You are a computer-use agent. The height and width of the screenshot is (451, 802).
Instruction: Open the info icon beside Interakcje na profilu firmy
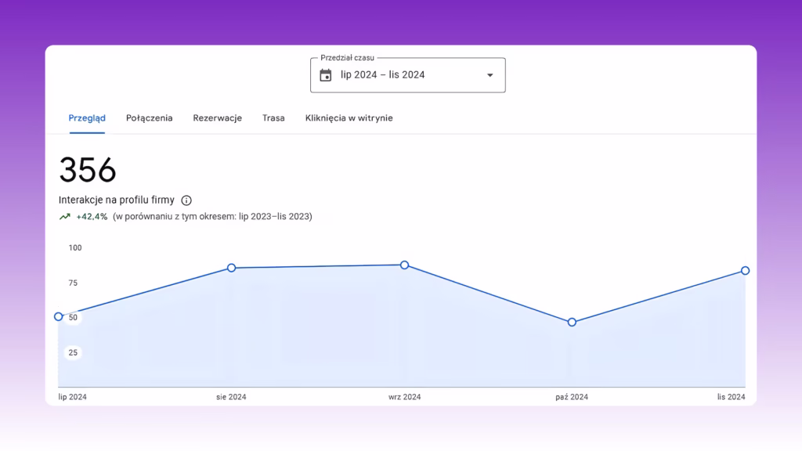[186, 200]
